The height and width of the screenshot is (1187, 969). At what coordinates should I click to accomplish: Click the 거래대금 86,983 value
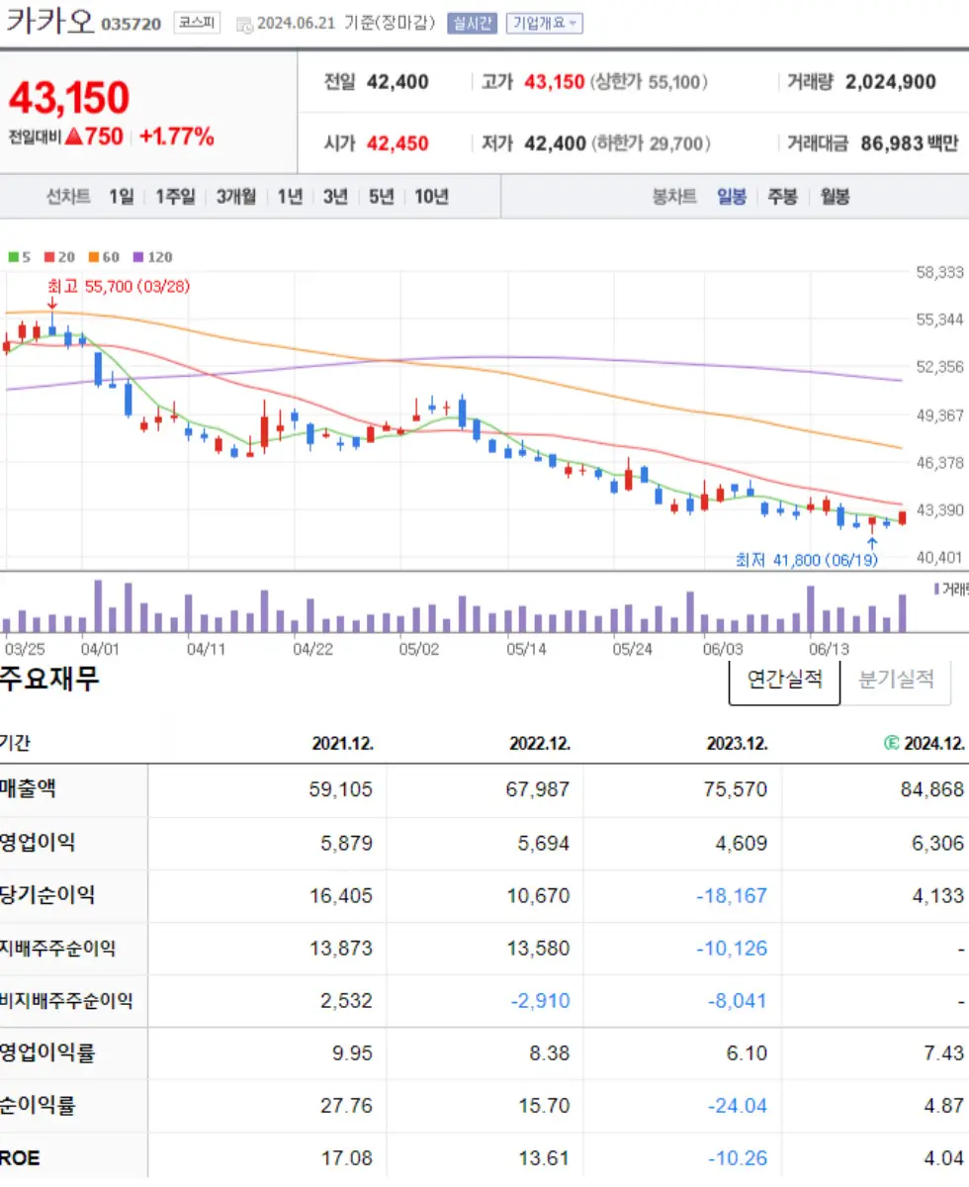891,143
